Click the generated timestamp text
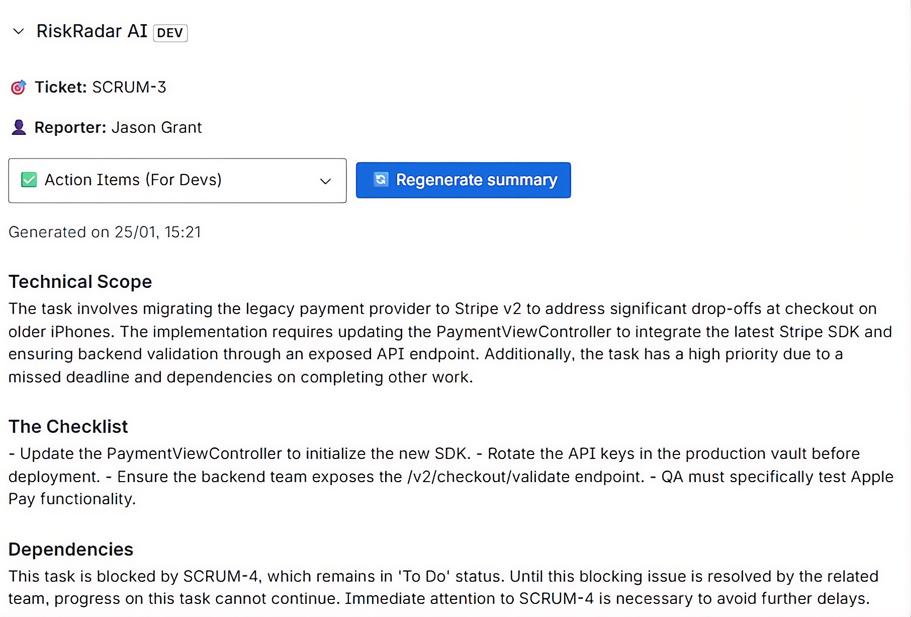 (105, 232)
